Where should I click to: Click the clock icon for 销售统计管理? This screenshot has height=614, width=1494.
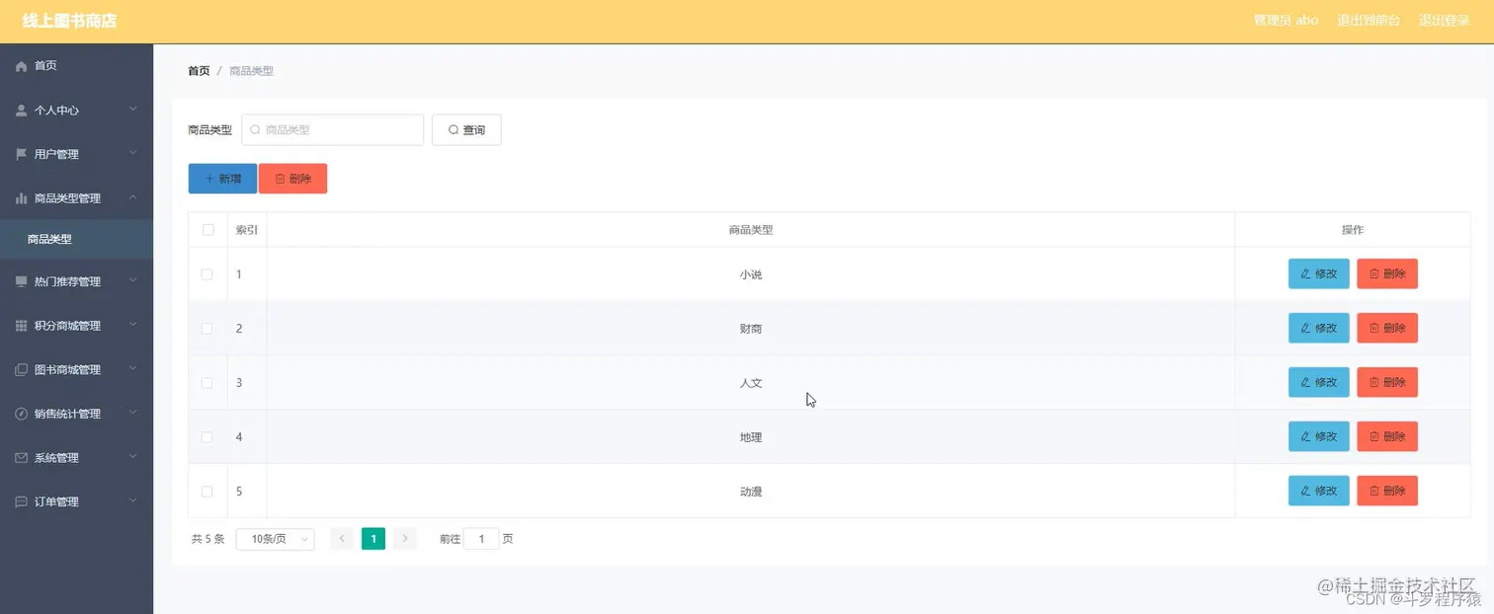click(x=21, y=413)
